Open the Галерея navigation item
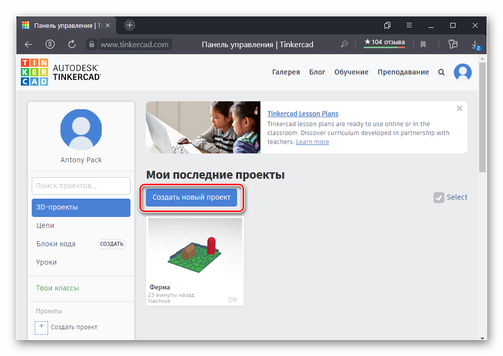Screen dimensions: 503x356 tap(286, 72)
